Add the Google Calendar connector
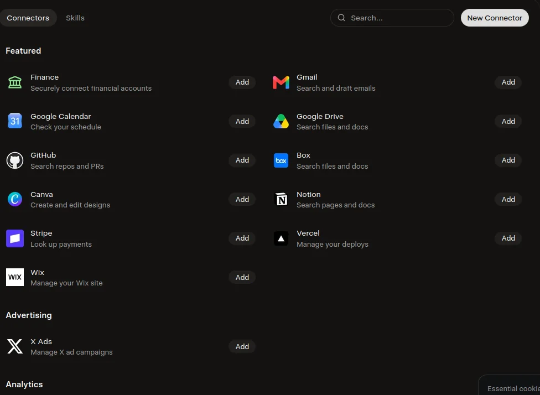540x395 pixels. [242, 121]
